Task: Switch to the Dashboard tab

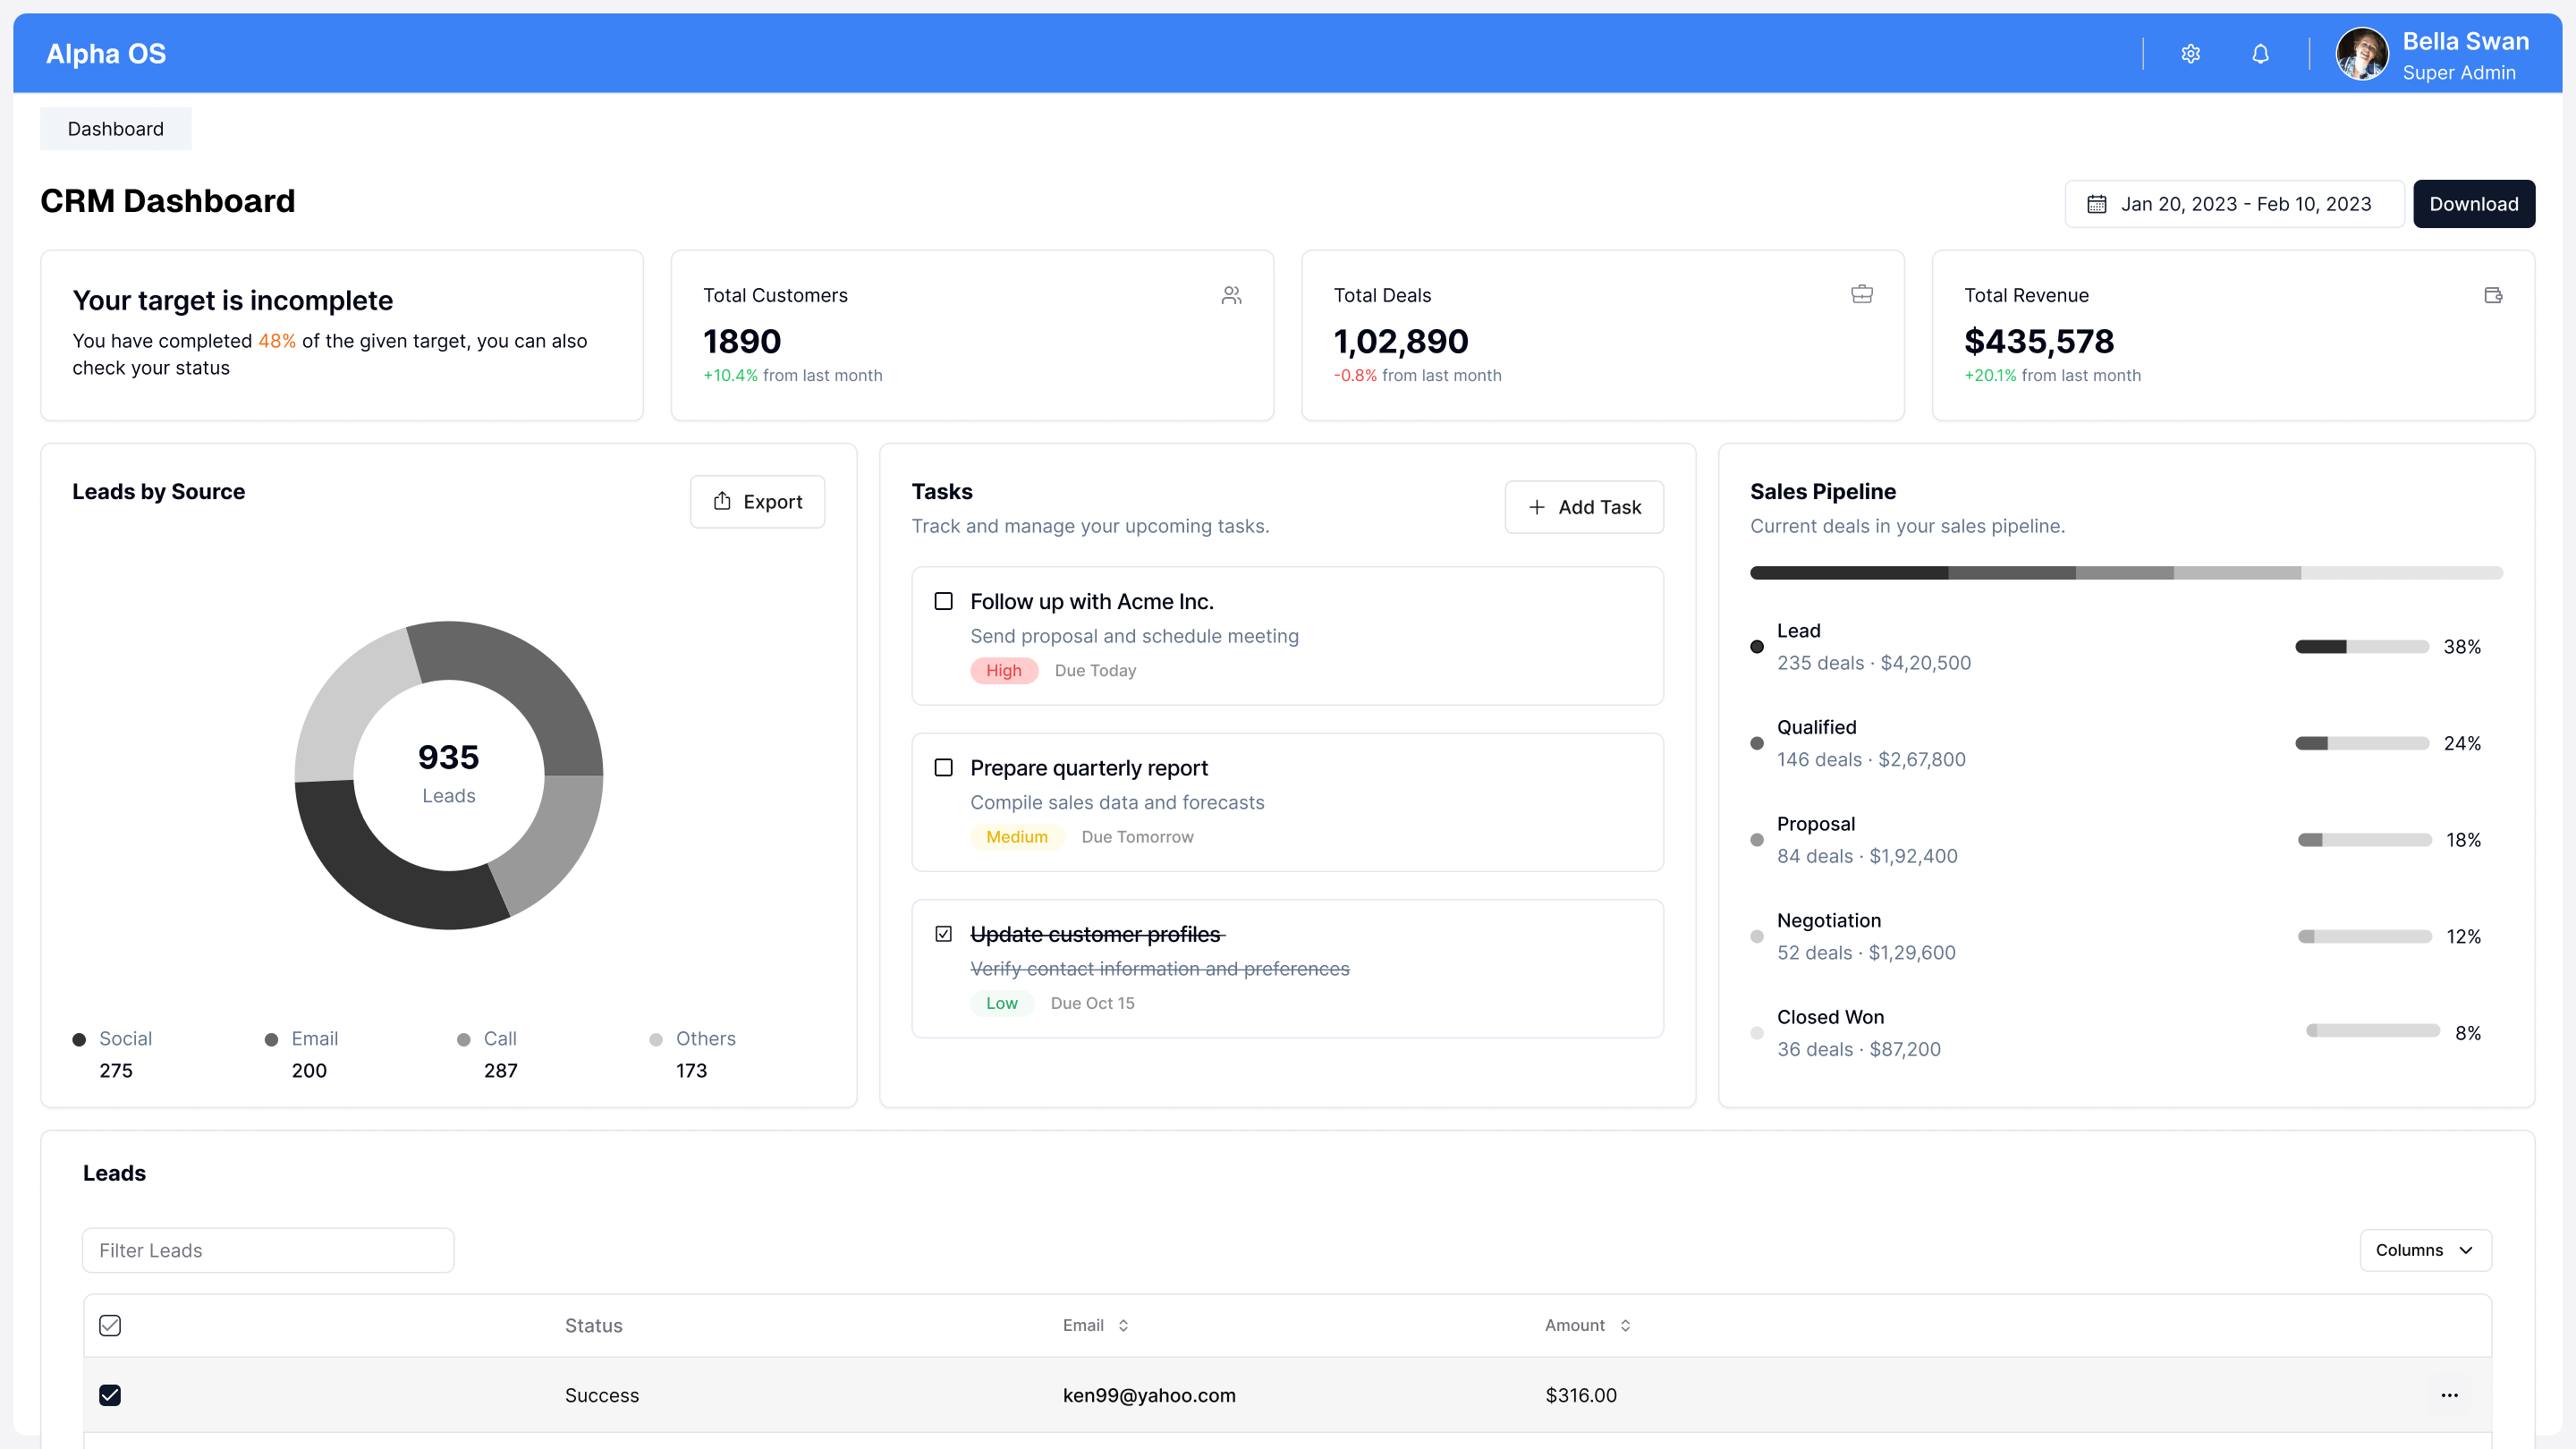Action: (x=115, y=129)
